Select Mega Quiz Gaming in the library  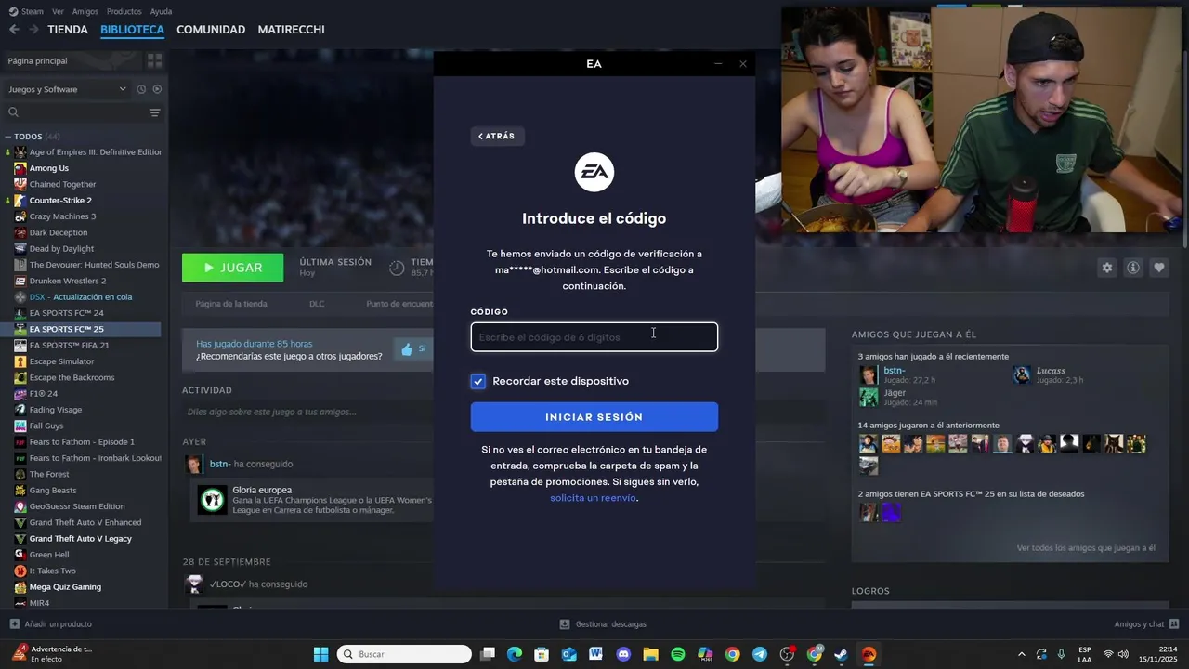coord(65,587)
